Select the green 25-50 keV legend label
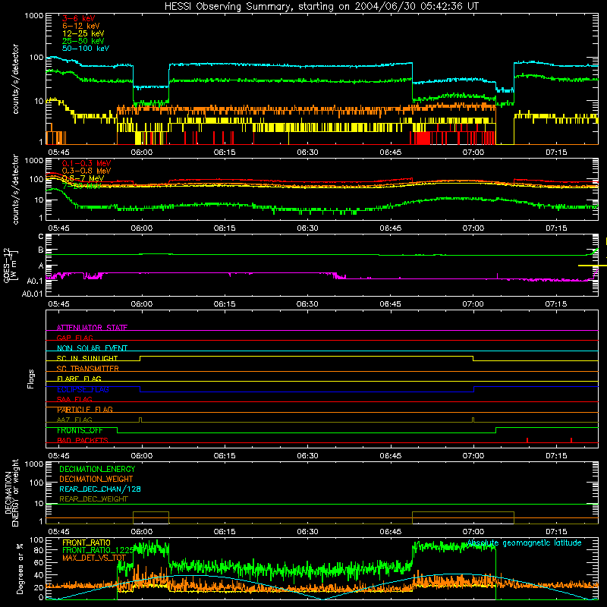The height and width of the screenshot is (607, 607). click(x=83, y=41)
